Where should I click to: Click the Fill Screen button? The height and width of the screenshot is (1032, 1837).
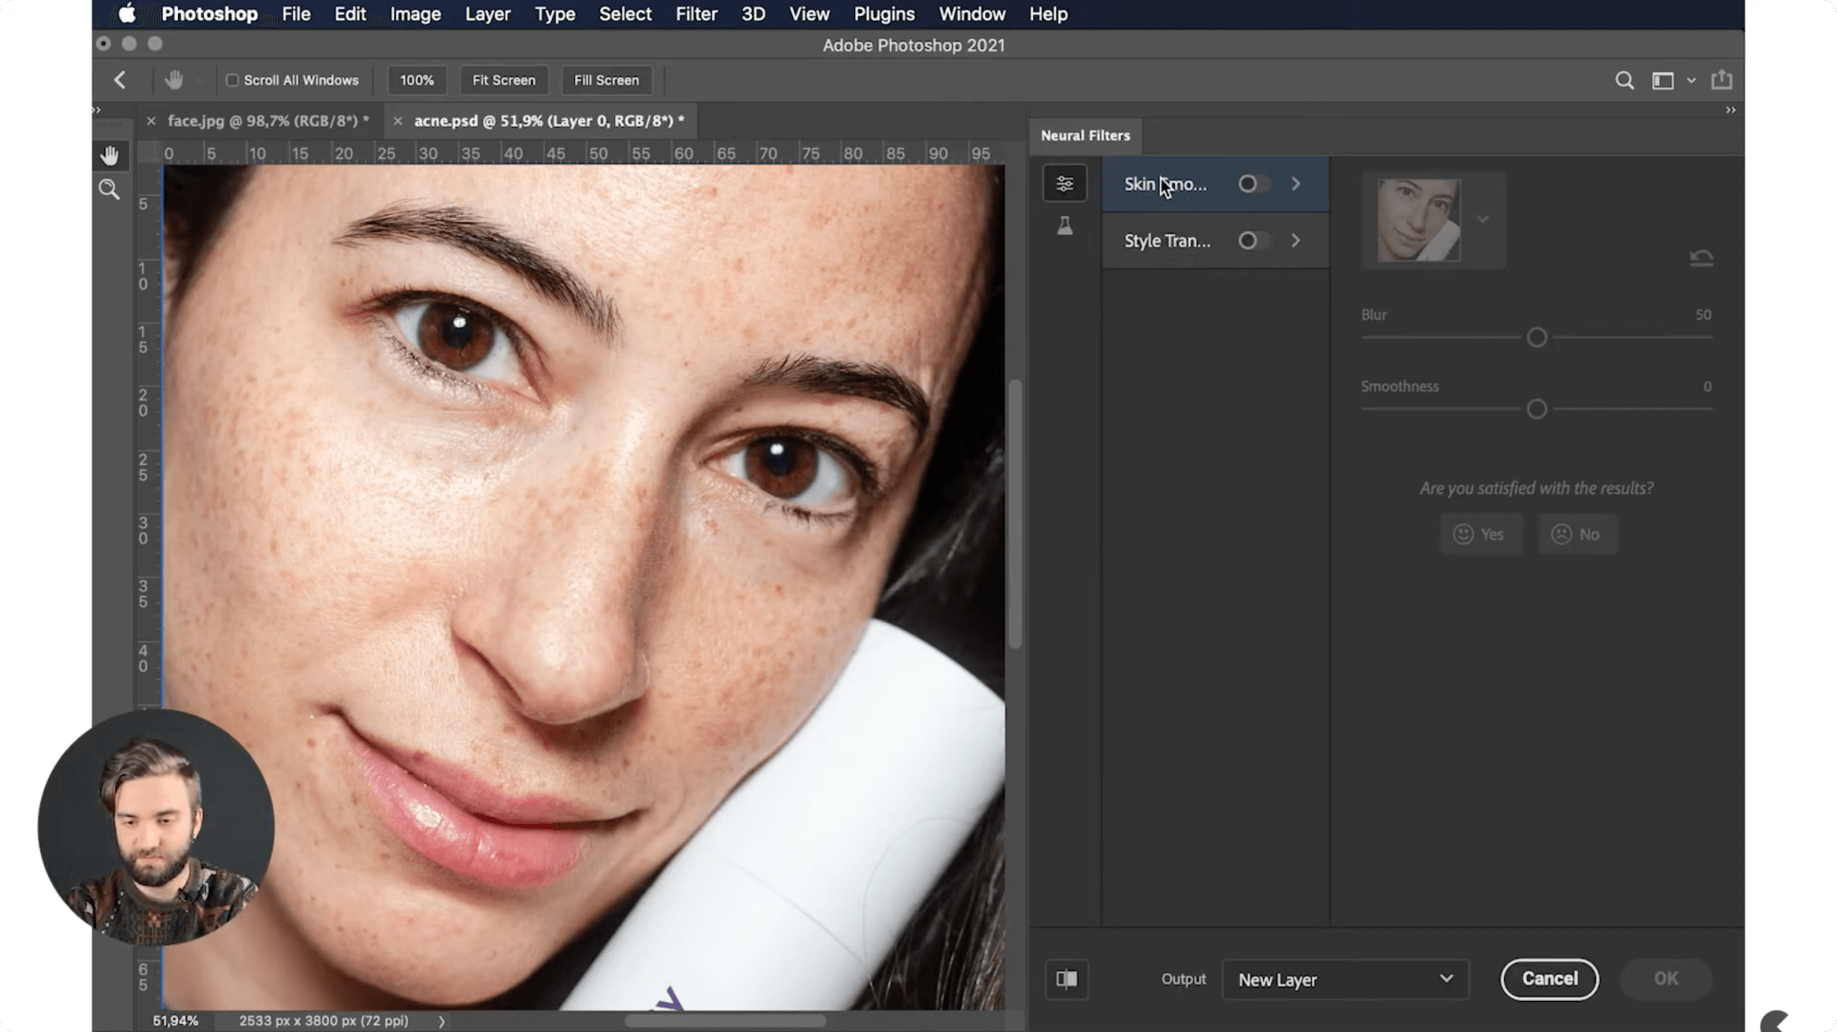click(606, 80)
